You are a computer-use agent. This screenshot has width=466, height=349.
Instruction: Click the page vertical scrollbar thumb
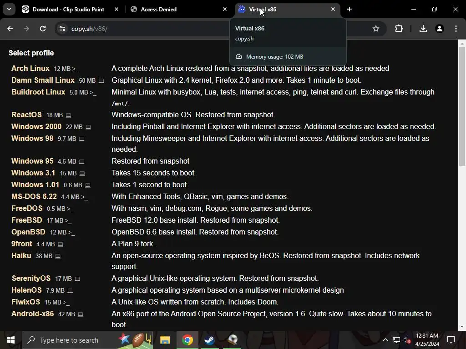tap(462, 107)
